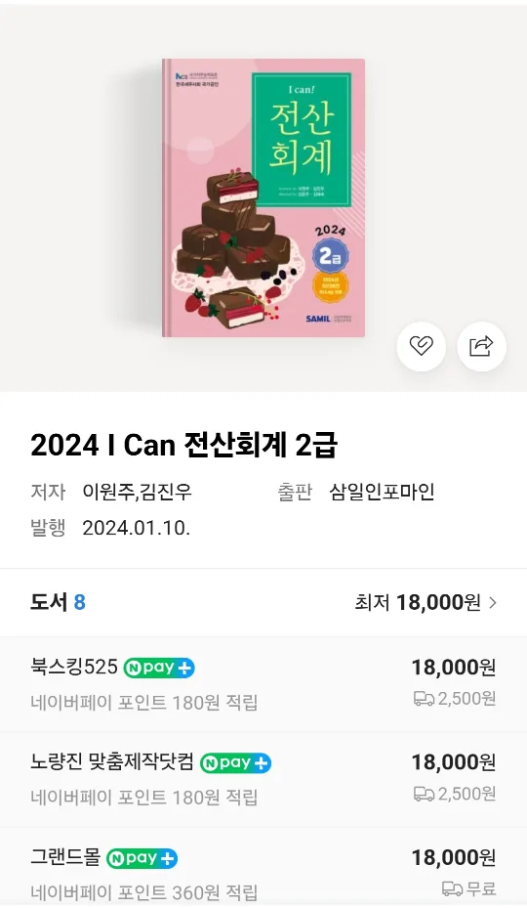Click the Npay+ badge next to 노량진 맞춤제작닷컴
The image size is (527, 908).
pyautogui.click(x=235, y=762)
